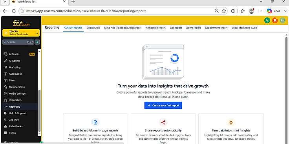Image resolution: width=289 pixels, height=144 pixels.
Task: Open Media Storage image icon
Action: click(x=5, y=94)
